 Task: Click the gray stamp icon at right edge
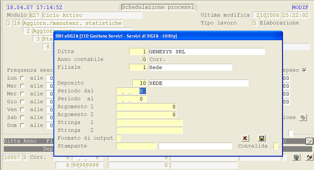coord(303,118)
